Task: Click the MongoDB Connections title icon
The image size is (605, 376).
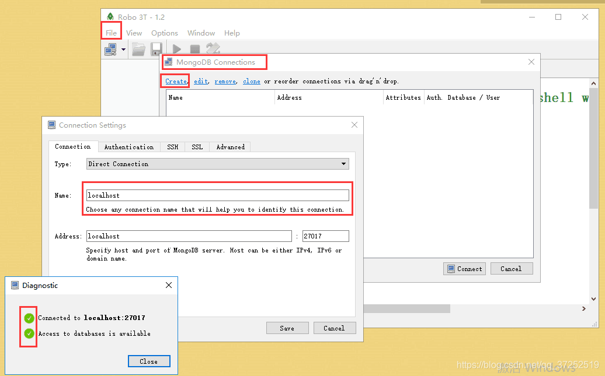Action: coord(169,62)
